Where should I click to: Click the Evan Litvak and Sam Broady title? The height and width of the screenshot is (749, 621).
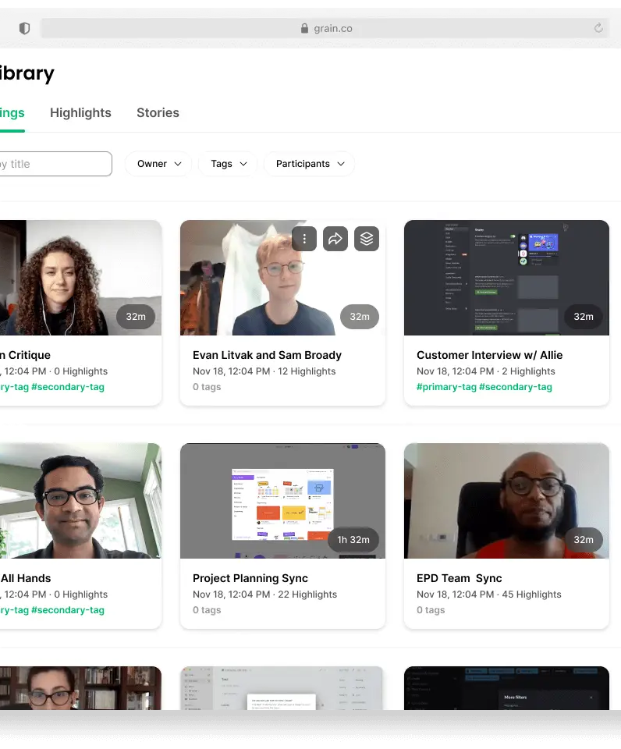pyautogui.click(x=267, y=355)
